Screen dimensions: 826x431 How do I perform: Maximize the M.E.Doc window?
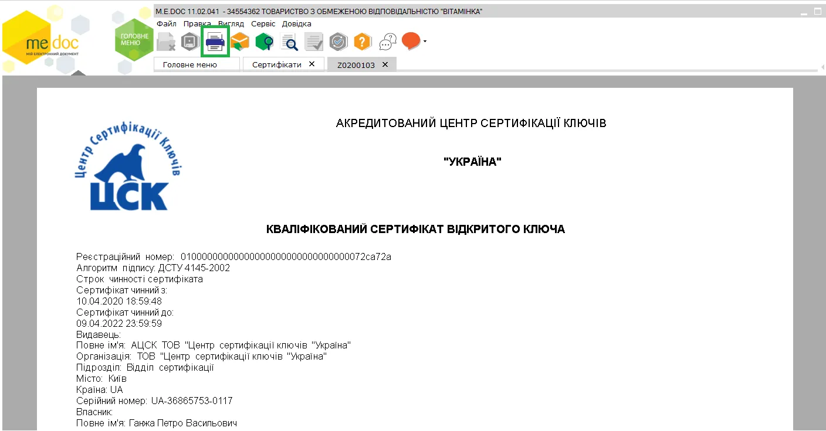818,12
